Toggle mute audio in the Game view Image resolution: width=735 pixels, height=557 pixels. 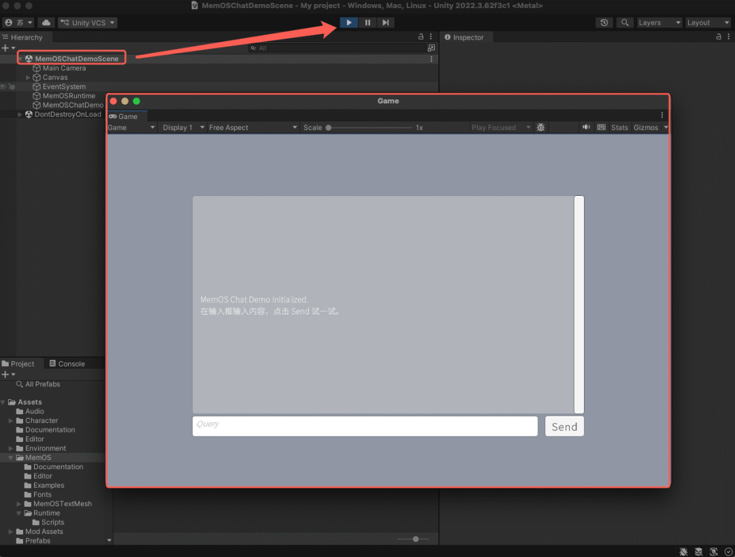(586, 127)
